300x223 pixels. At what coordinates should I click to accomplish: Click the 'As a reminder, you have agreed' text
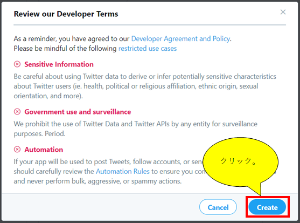coord(72,39)
